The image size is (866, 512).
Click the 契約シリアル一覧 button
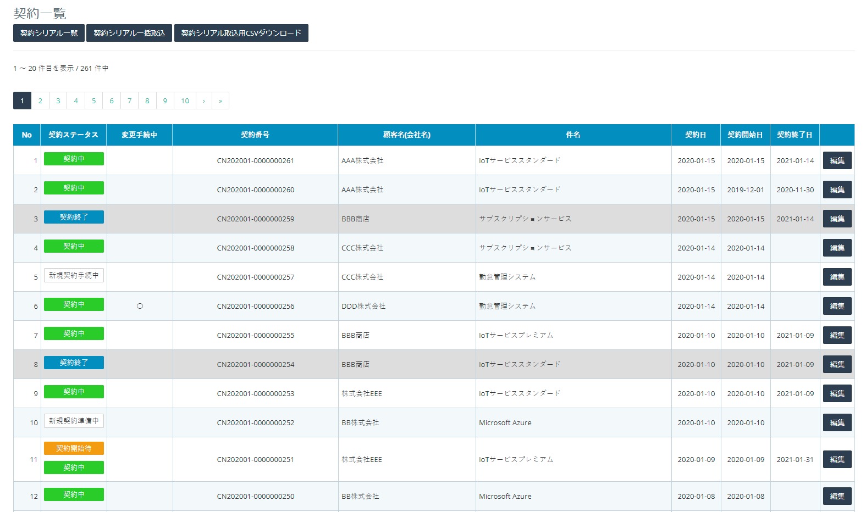pyautogui.click(x=49, y=33)
